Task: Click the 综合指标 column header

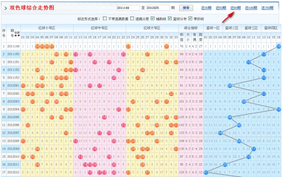Action: coord(191,28)
